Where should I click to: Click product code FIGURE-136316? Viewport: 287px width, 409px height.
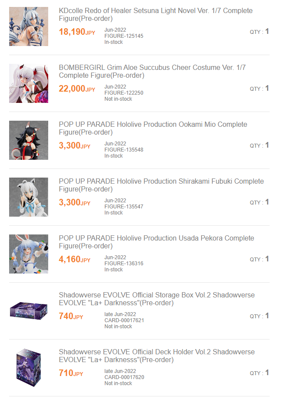click(124, 264)
